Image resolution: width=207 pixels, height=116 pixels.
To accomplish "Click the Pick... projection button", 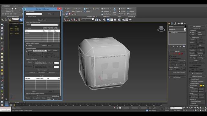I will (x=49, y=51).
